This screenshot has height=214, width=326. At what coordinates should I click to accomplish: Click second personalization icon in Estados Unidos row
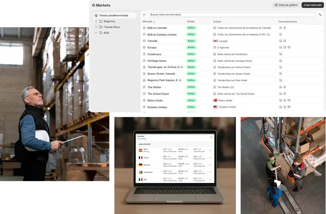point(285,107)
